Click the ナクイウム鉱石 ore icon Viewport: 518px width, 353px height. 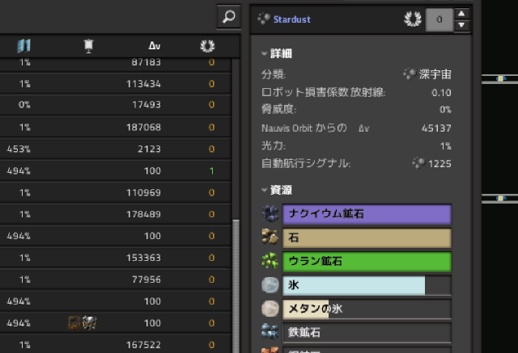[x=271, y=214]
